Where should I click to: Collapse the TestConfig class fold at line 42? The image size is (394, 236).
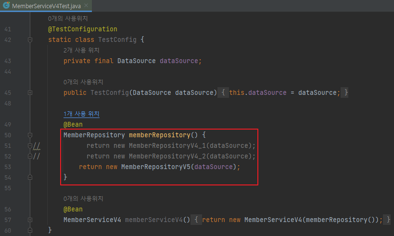[30, 40]
